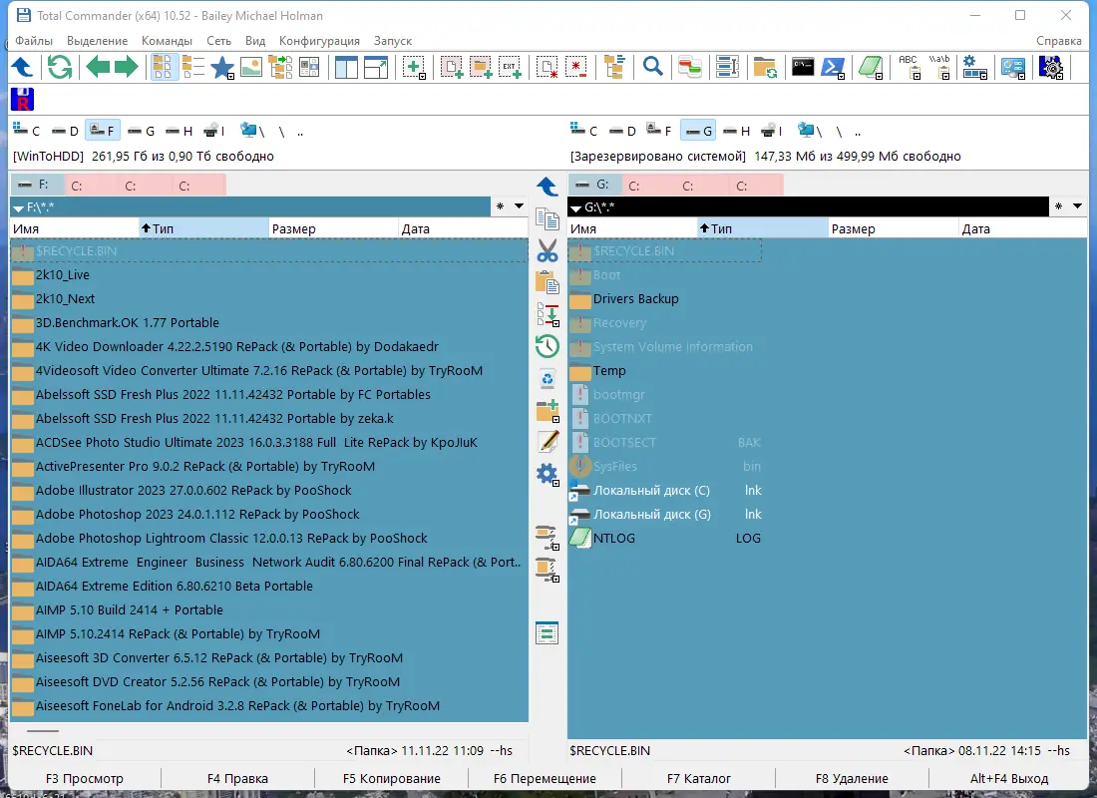Viewport: 1097px width, 798px height.
Task: Open the Запуск menu
Action: 393,41
